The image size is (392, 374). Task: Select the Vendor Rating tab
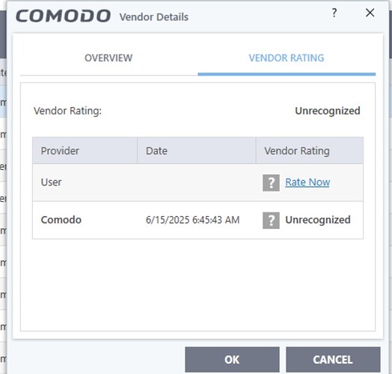pyautogui.click(x=287, y=58)
